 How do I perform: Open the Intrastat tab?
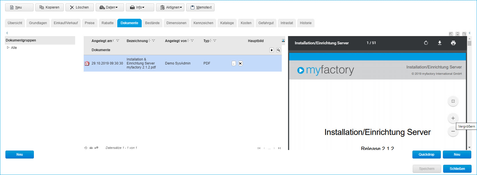[x=287, y=23]
